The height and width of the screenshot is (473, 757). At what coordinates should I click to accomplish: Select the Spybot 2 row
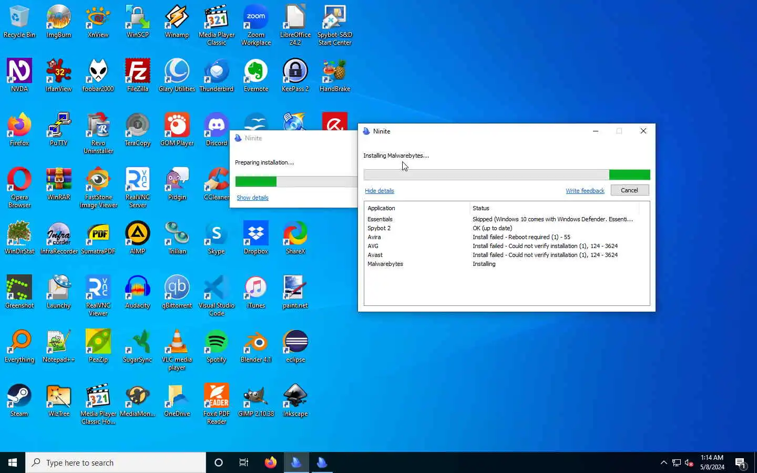click(507, 228)
